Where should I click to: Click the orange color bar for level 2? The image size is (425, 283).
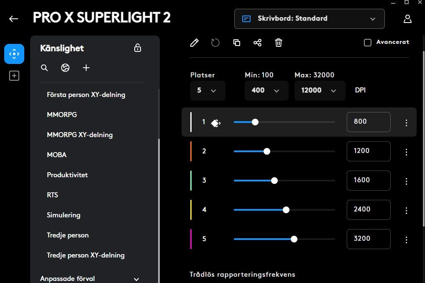tap(191, 151)
